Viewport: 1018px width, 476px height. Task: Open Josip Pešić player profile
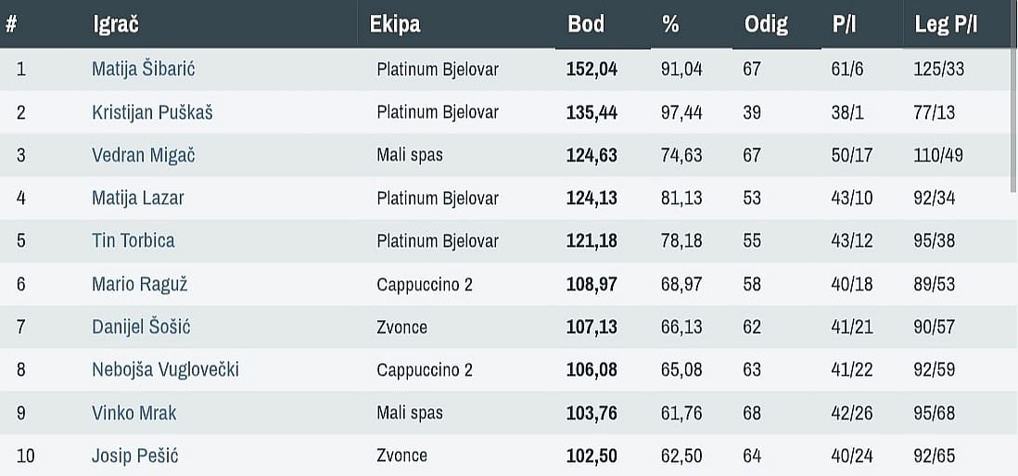(x=135, y=456)
